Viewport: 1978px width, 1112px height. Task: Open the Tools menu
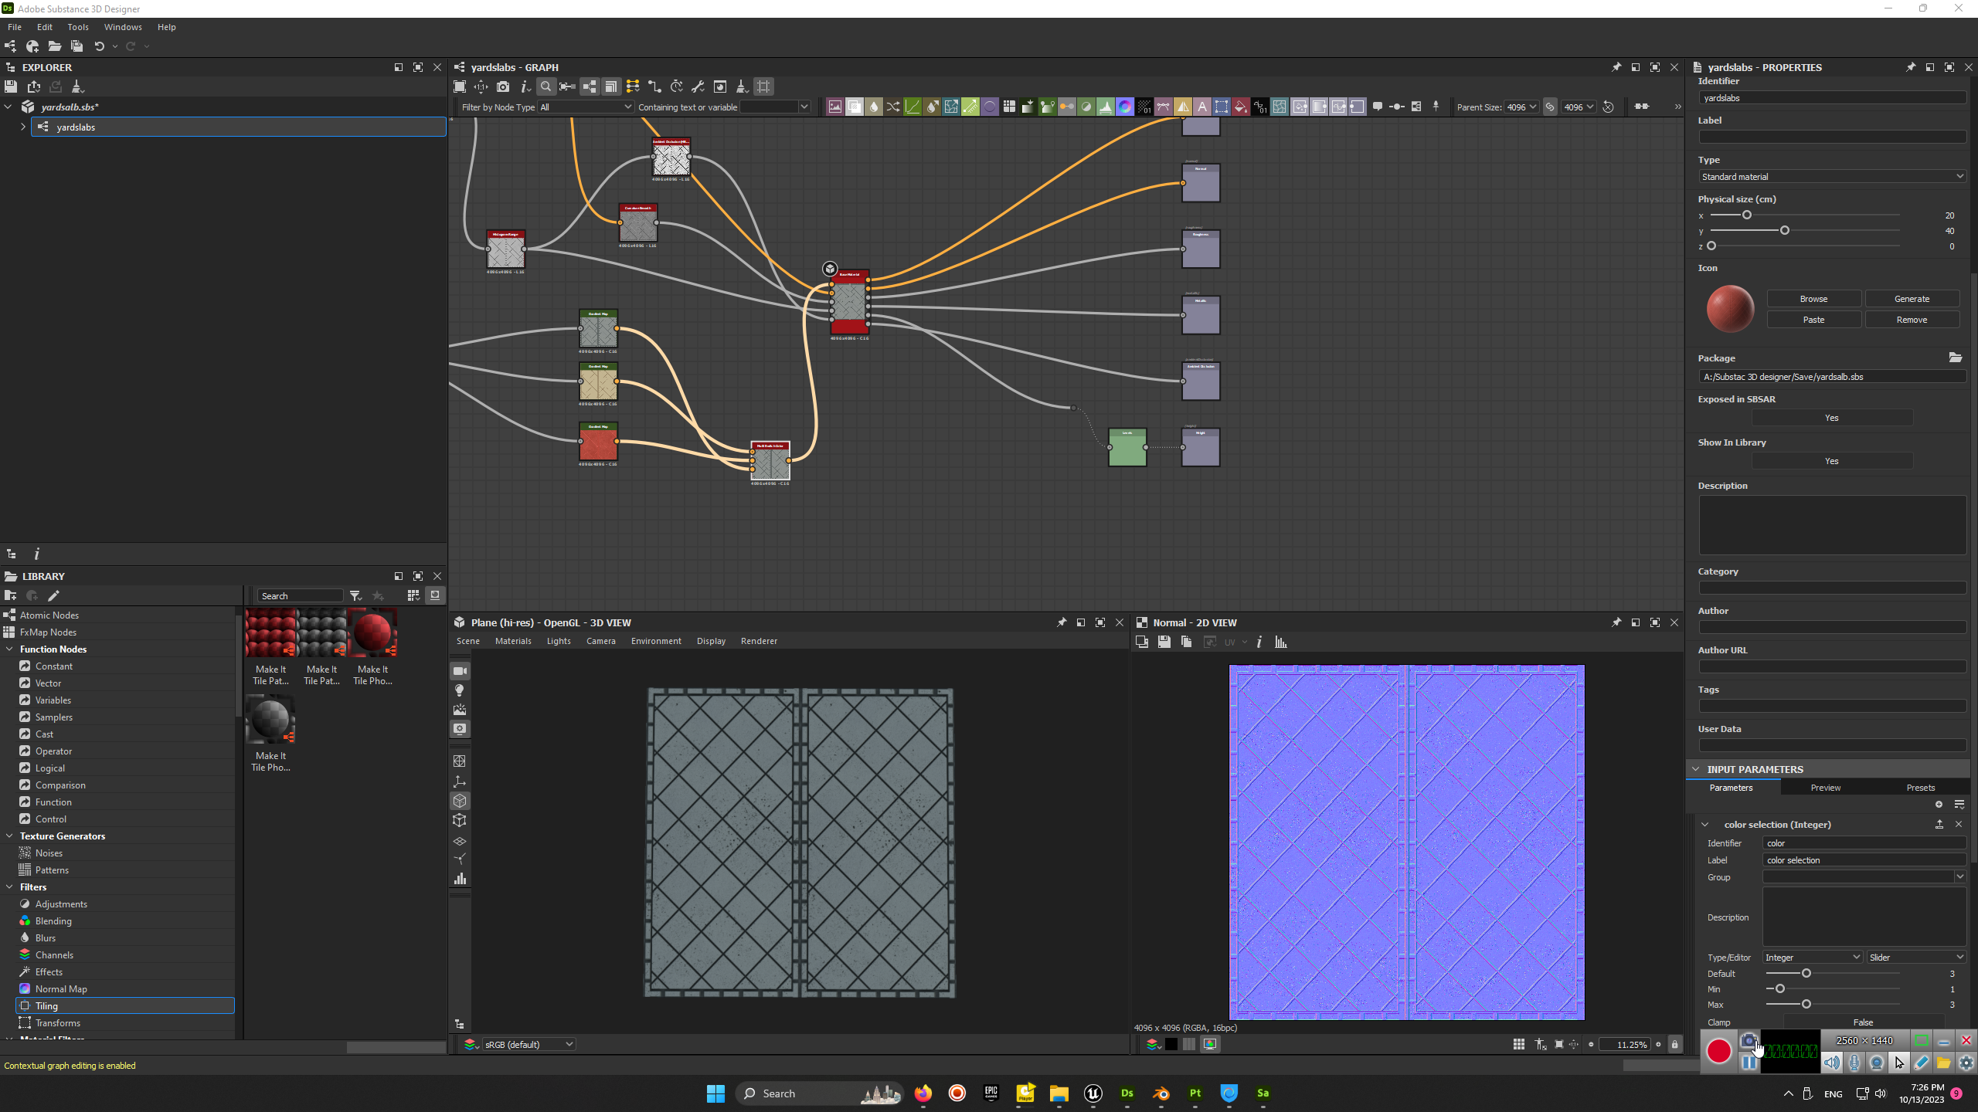click(x=78, y=27)
